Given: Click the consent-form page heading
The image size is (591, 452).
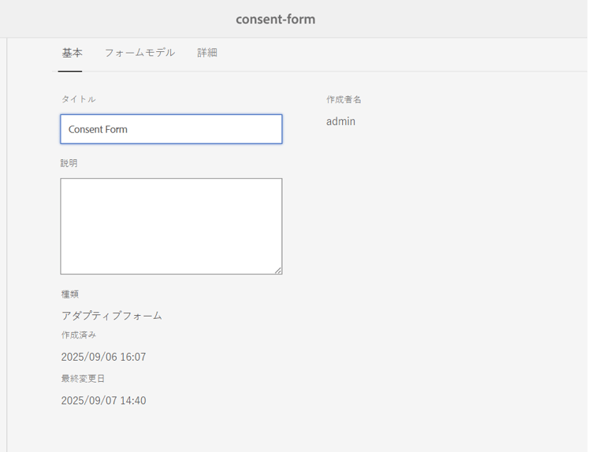Looking at the screenshot, I should coord(275,19).
